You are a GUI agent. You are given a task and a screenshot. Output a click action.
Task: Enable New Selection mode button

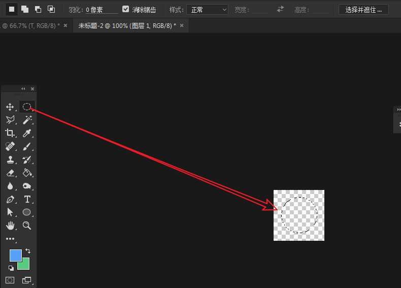pos(12,9)
